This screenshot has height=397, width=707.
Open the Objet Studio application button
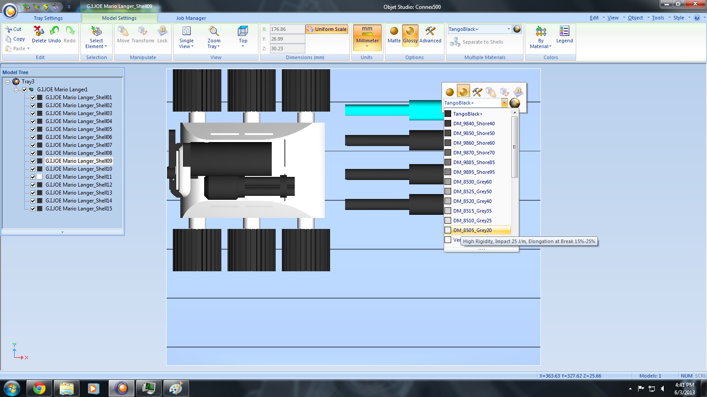(x=10, y=11)
